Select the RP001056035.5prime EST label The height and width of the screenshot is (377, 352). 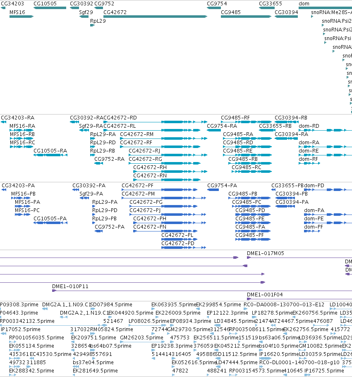(36, 338)
